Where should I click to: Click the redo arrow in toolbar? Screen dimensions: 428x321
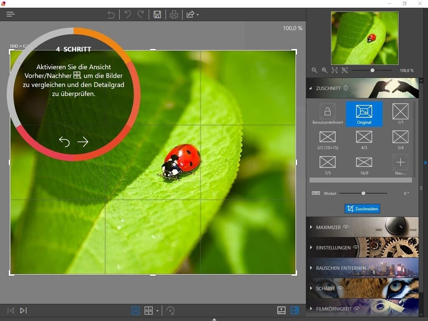[x=140, y=15]
